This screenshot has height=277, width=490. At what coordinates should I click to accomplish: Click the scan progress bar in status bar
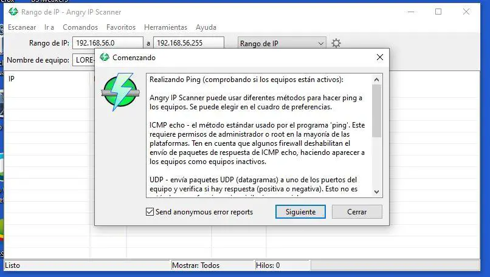395,265
